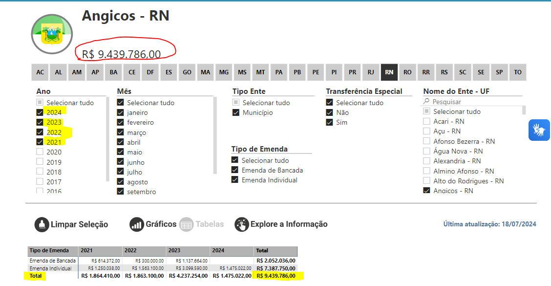Check the Água Nova - RN checkbox
This screenshot has width=551, height=286.
click(x=426, y=151)
